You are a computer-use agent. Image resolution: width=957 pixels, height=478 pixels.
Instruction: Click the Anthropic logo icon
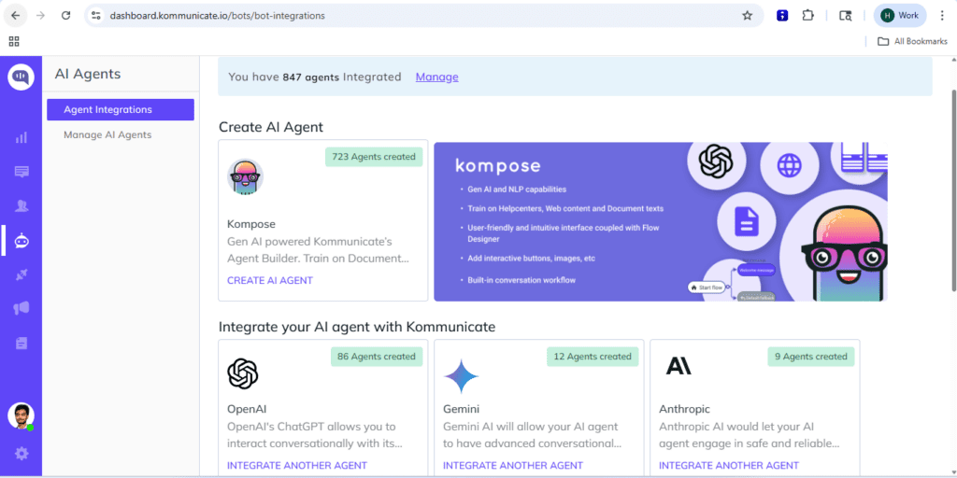tap(678, 366)
